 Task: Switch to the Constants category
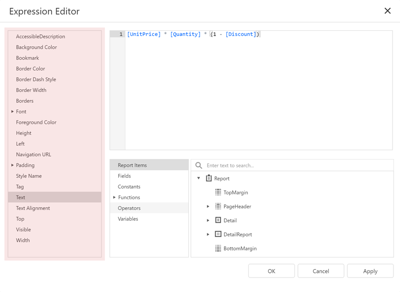128,187
